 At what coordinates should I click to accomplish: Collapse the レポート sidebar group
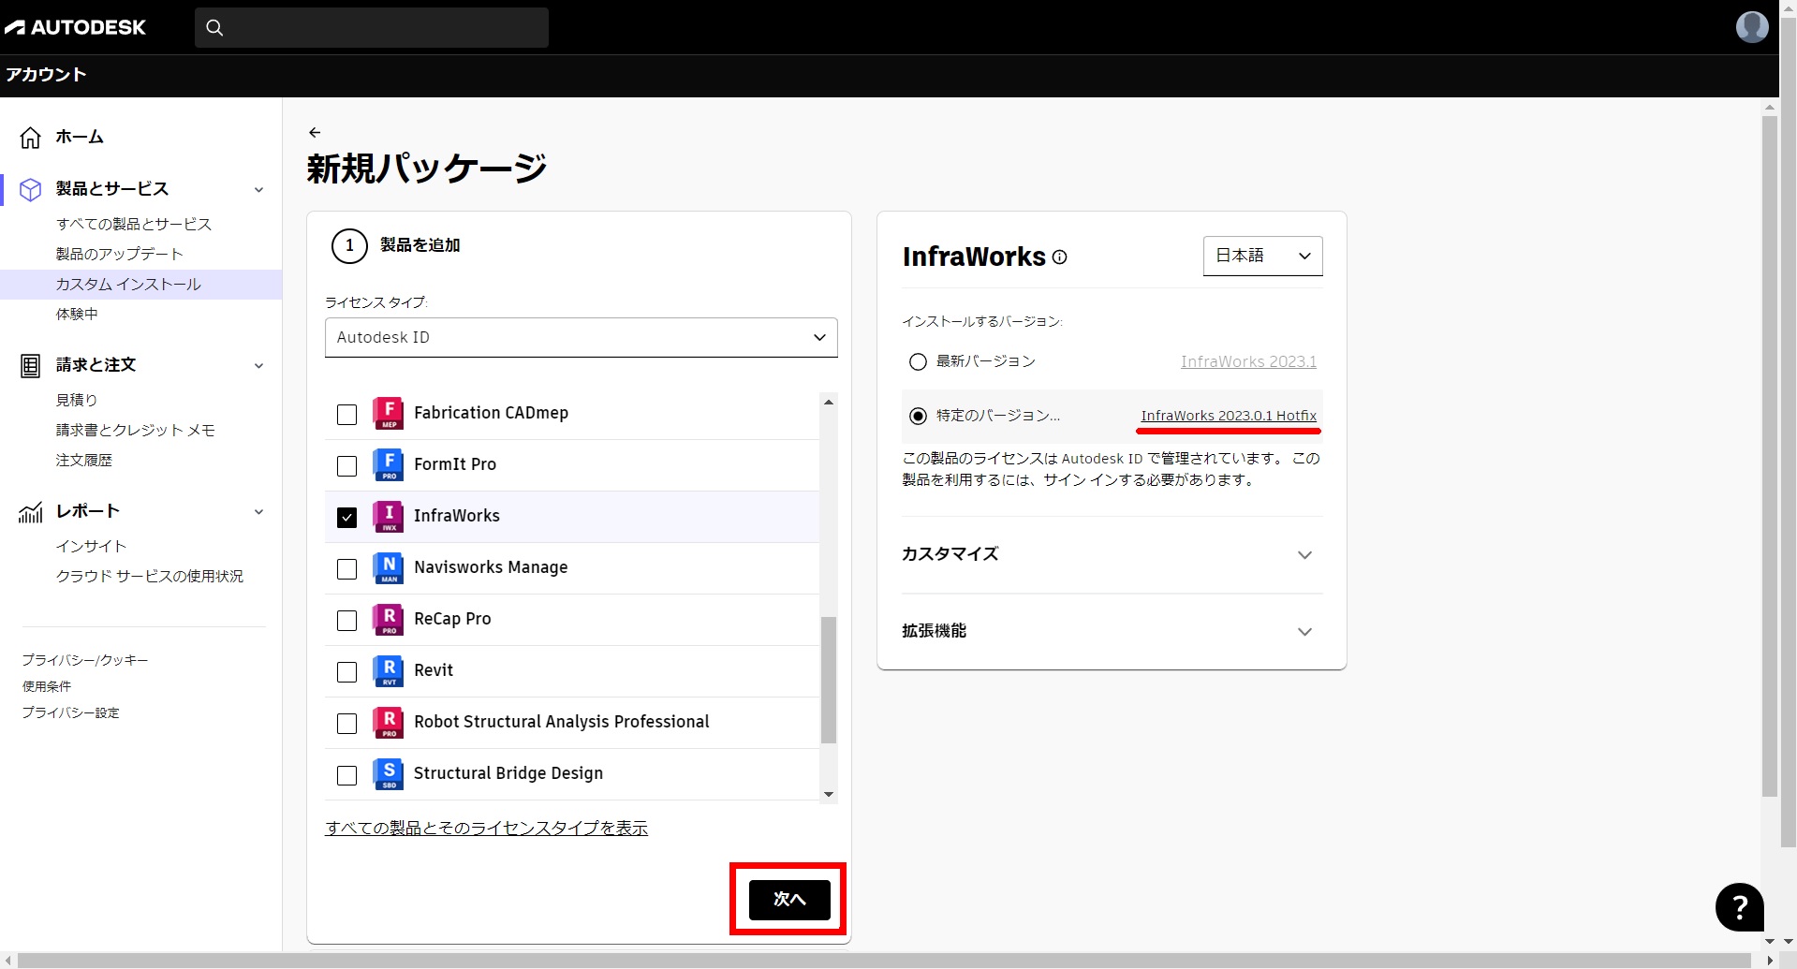(x=259, y=512)
